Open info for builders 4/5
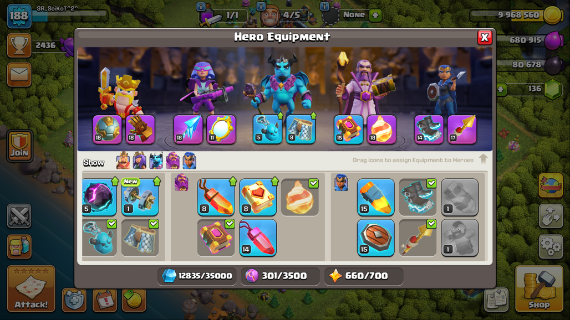 point(261,6)
